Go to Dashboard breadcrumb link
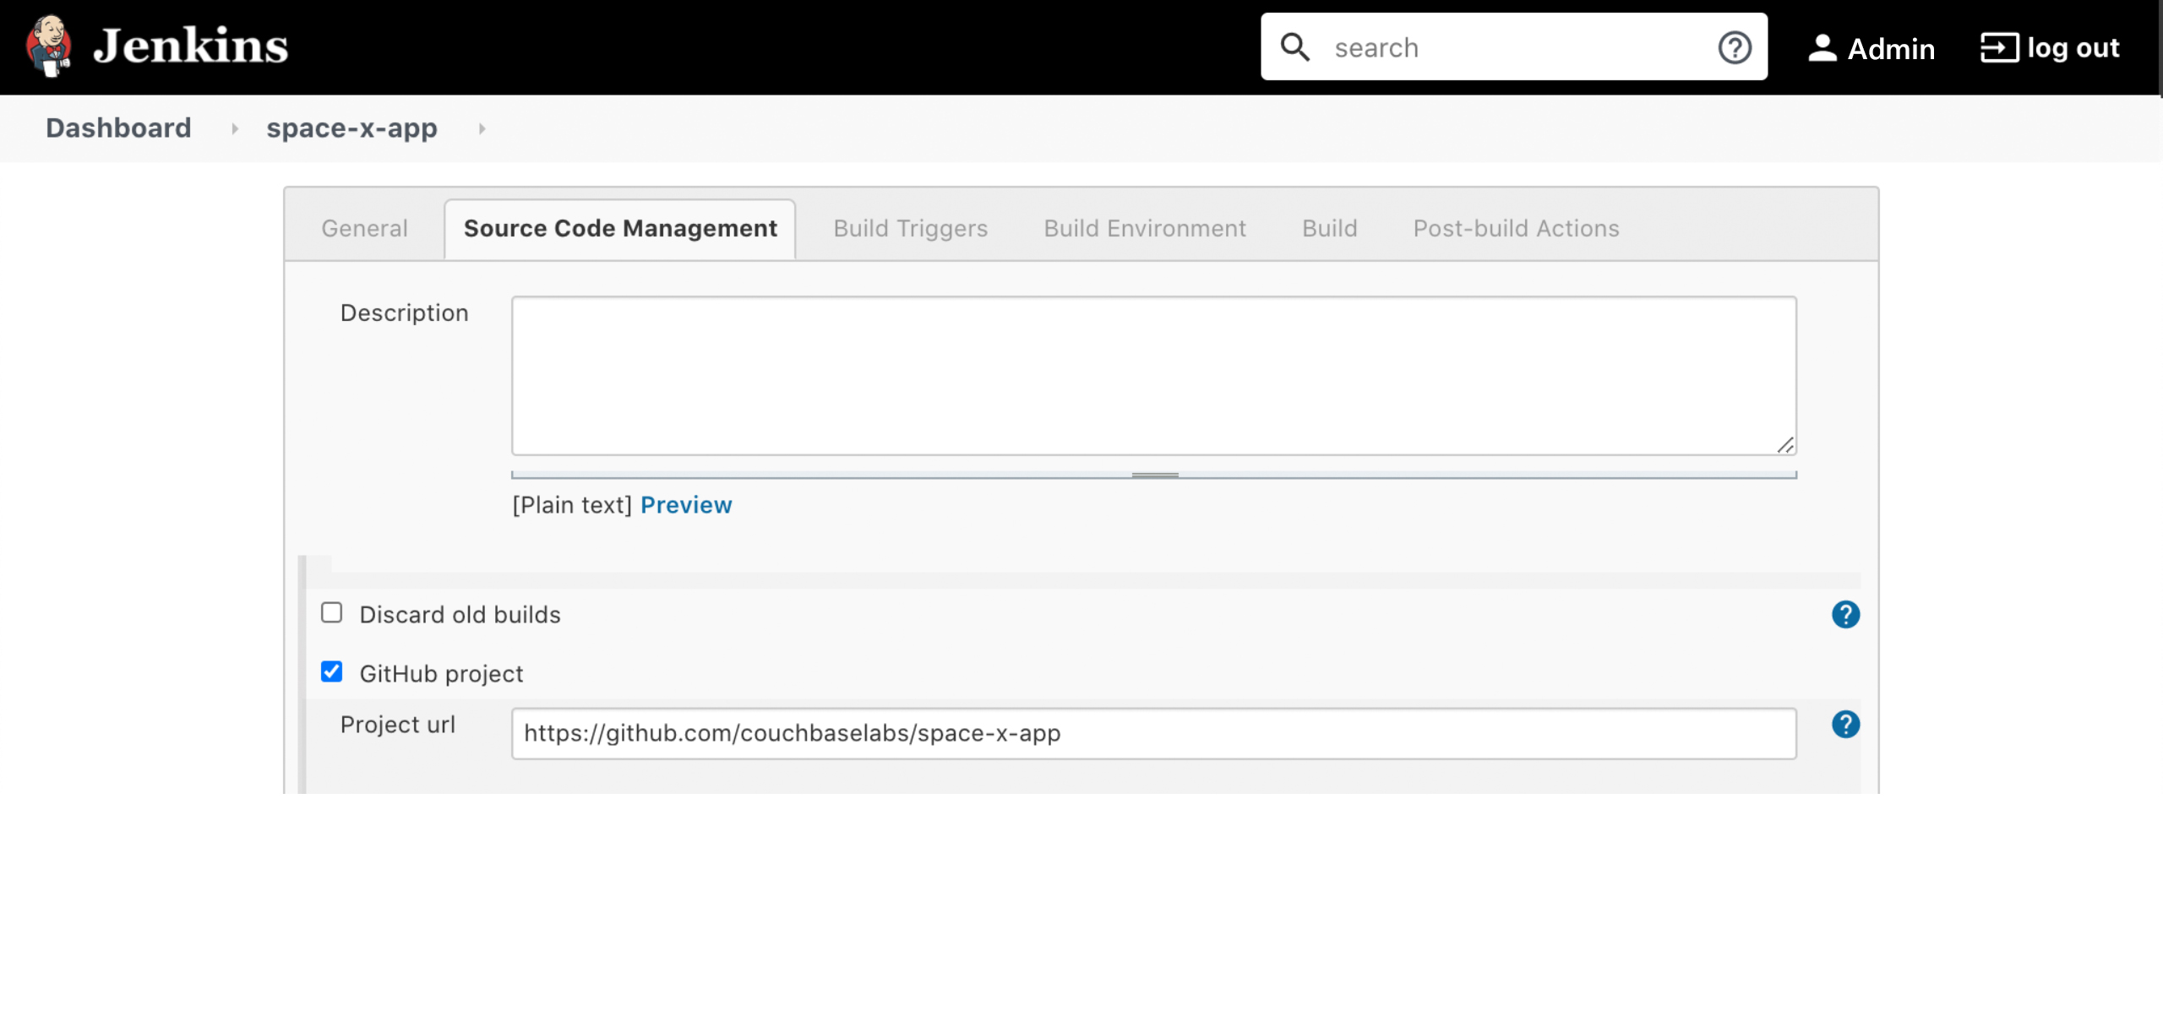Screen dimensions: 2163x1027 (x=118, y=128)
